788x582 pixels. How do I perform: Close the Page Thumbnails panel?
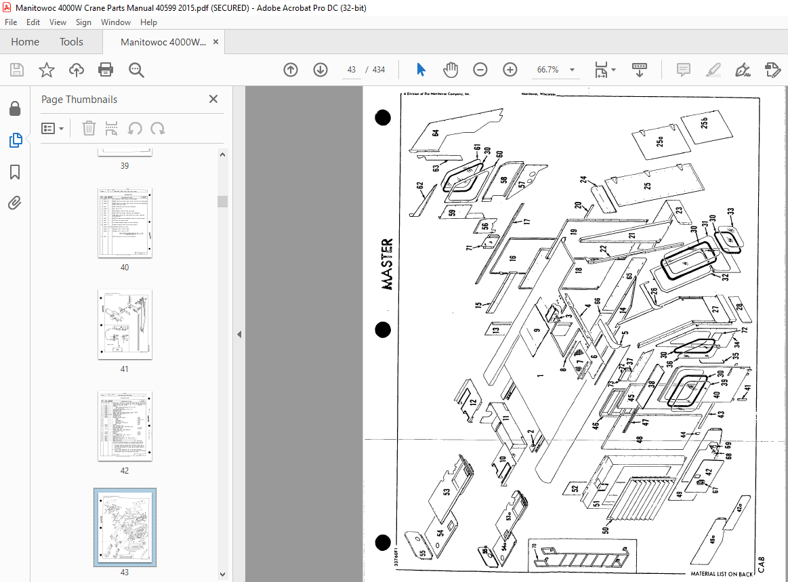[x=213, y=99]
